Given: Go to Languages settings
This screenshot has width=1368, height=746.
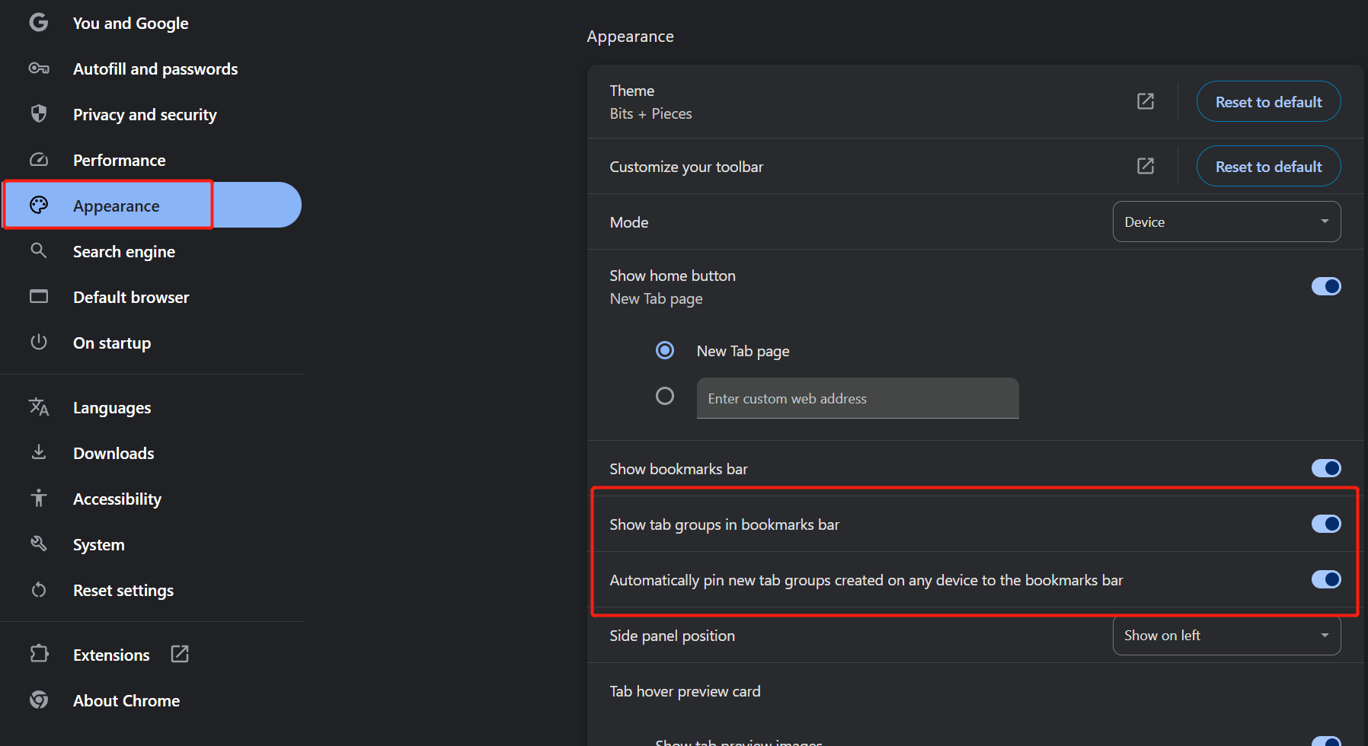Looking at the screenshot, I should pyautogui.click(x=112, y=408).
